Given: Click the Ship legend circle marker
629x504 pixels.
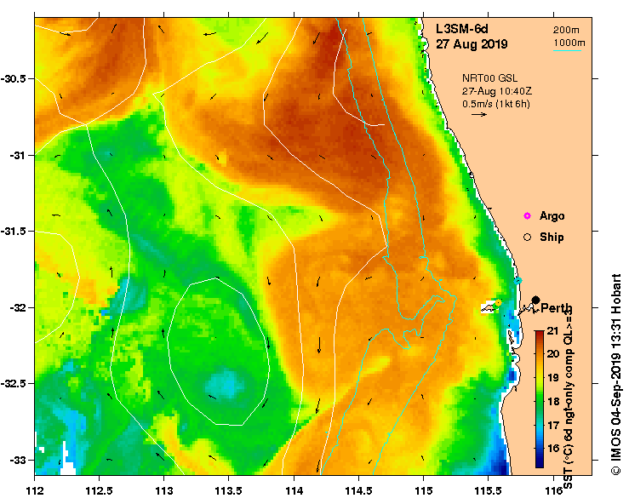Looking at the screenshot, I should point(527,238).
